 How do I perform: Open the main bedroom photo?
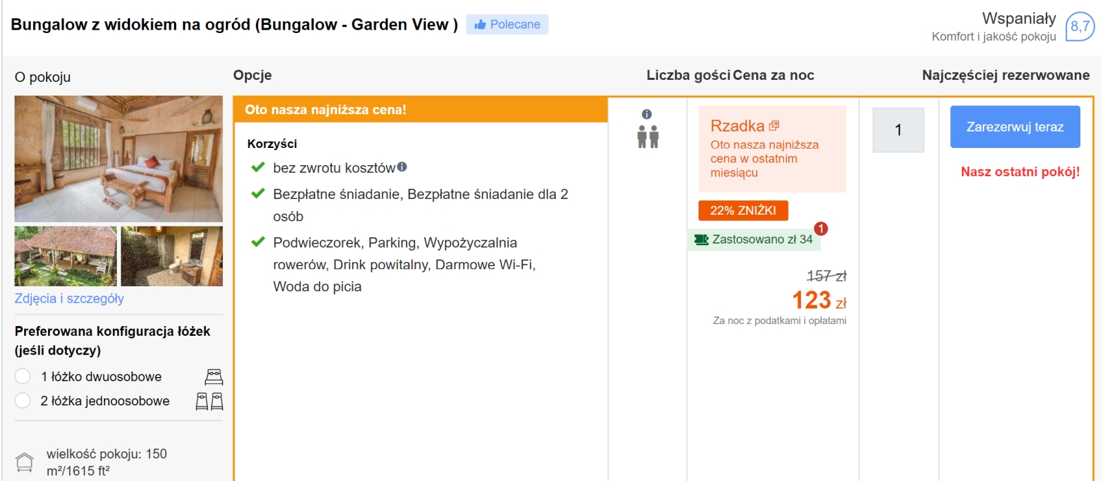coord(118,159)
